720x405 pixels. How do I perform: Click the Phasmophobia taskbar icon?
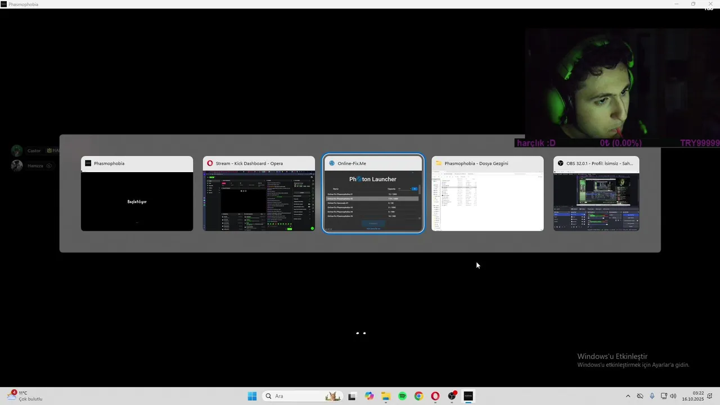468,396
